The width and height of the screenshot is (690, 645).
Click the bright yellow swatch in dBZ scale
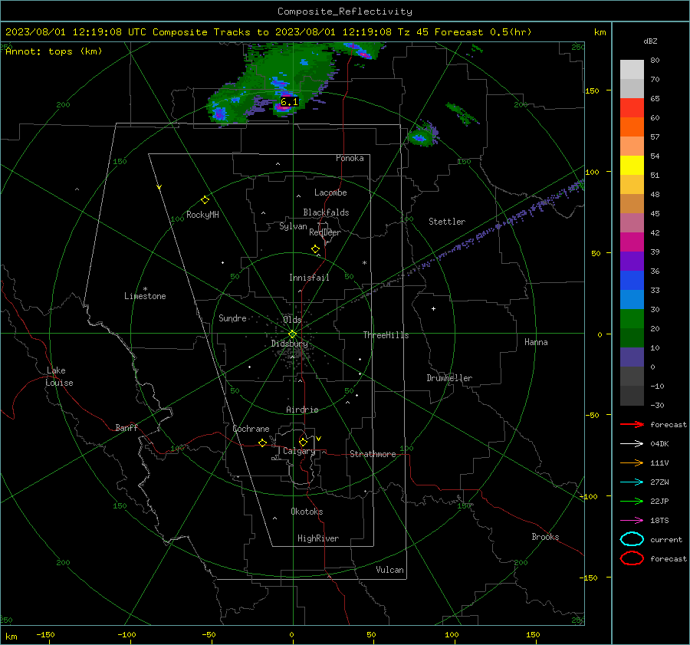(x=632, y=166)
